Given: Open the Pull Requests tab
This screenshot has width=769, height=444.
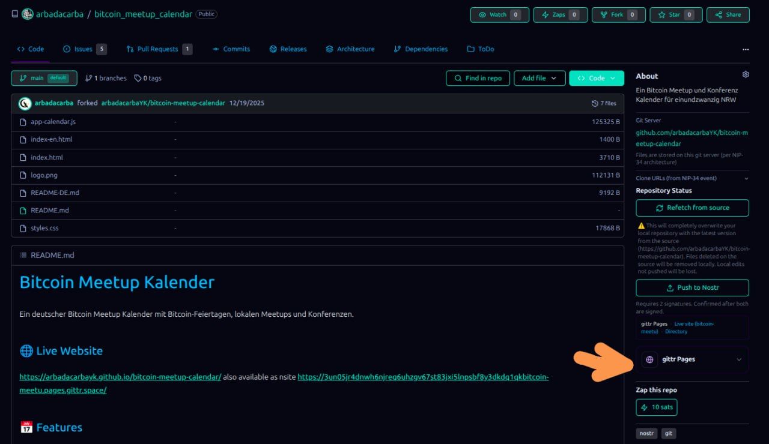Looking at the screenshot, I should coord(159,49).
